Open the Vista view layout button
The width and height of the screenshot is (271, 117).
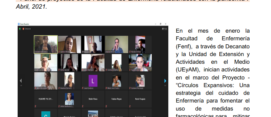click(x=164, y=29)
